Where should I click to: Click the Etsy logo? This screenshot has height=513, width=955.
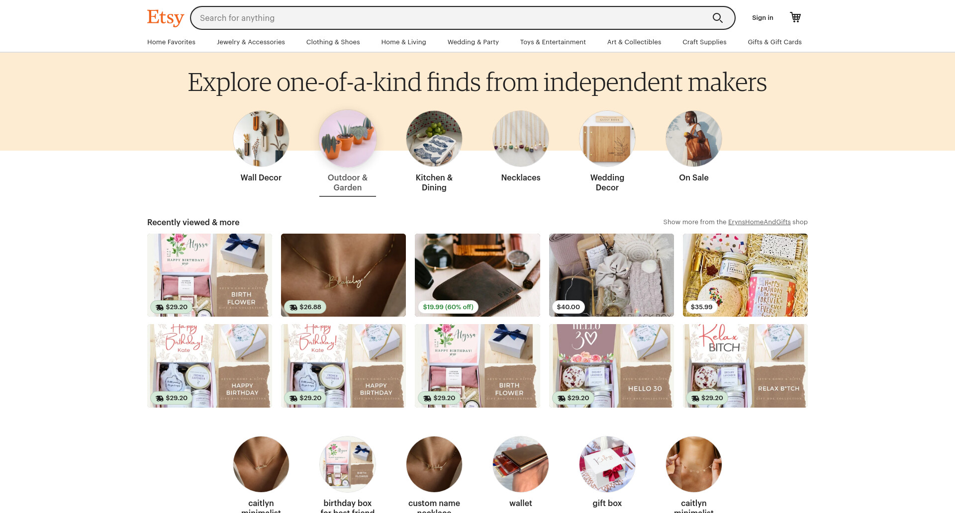(x=166, y=18)
